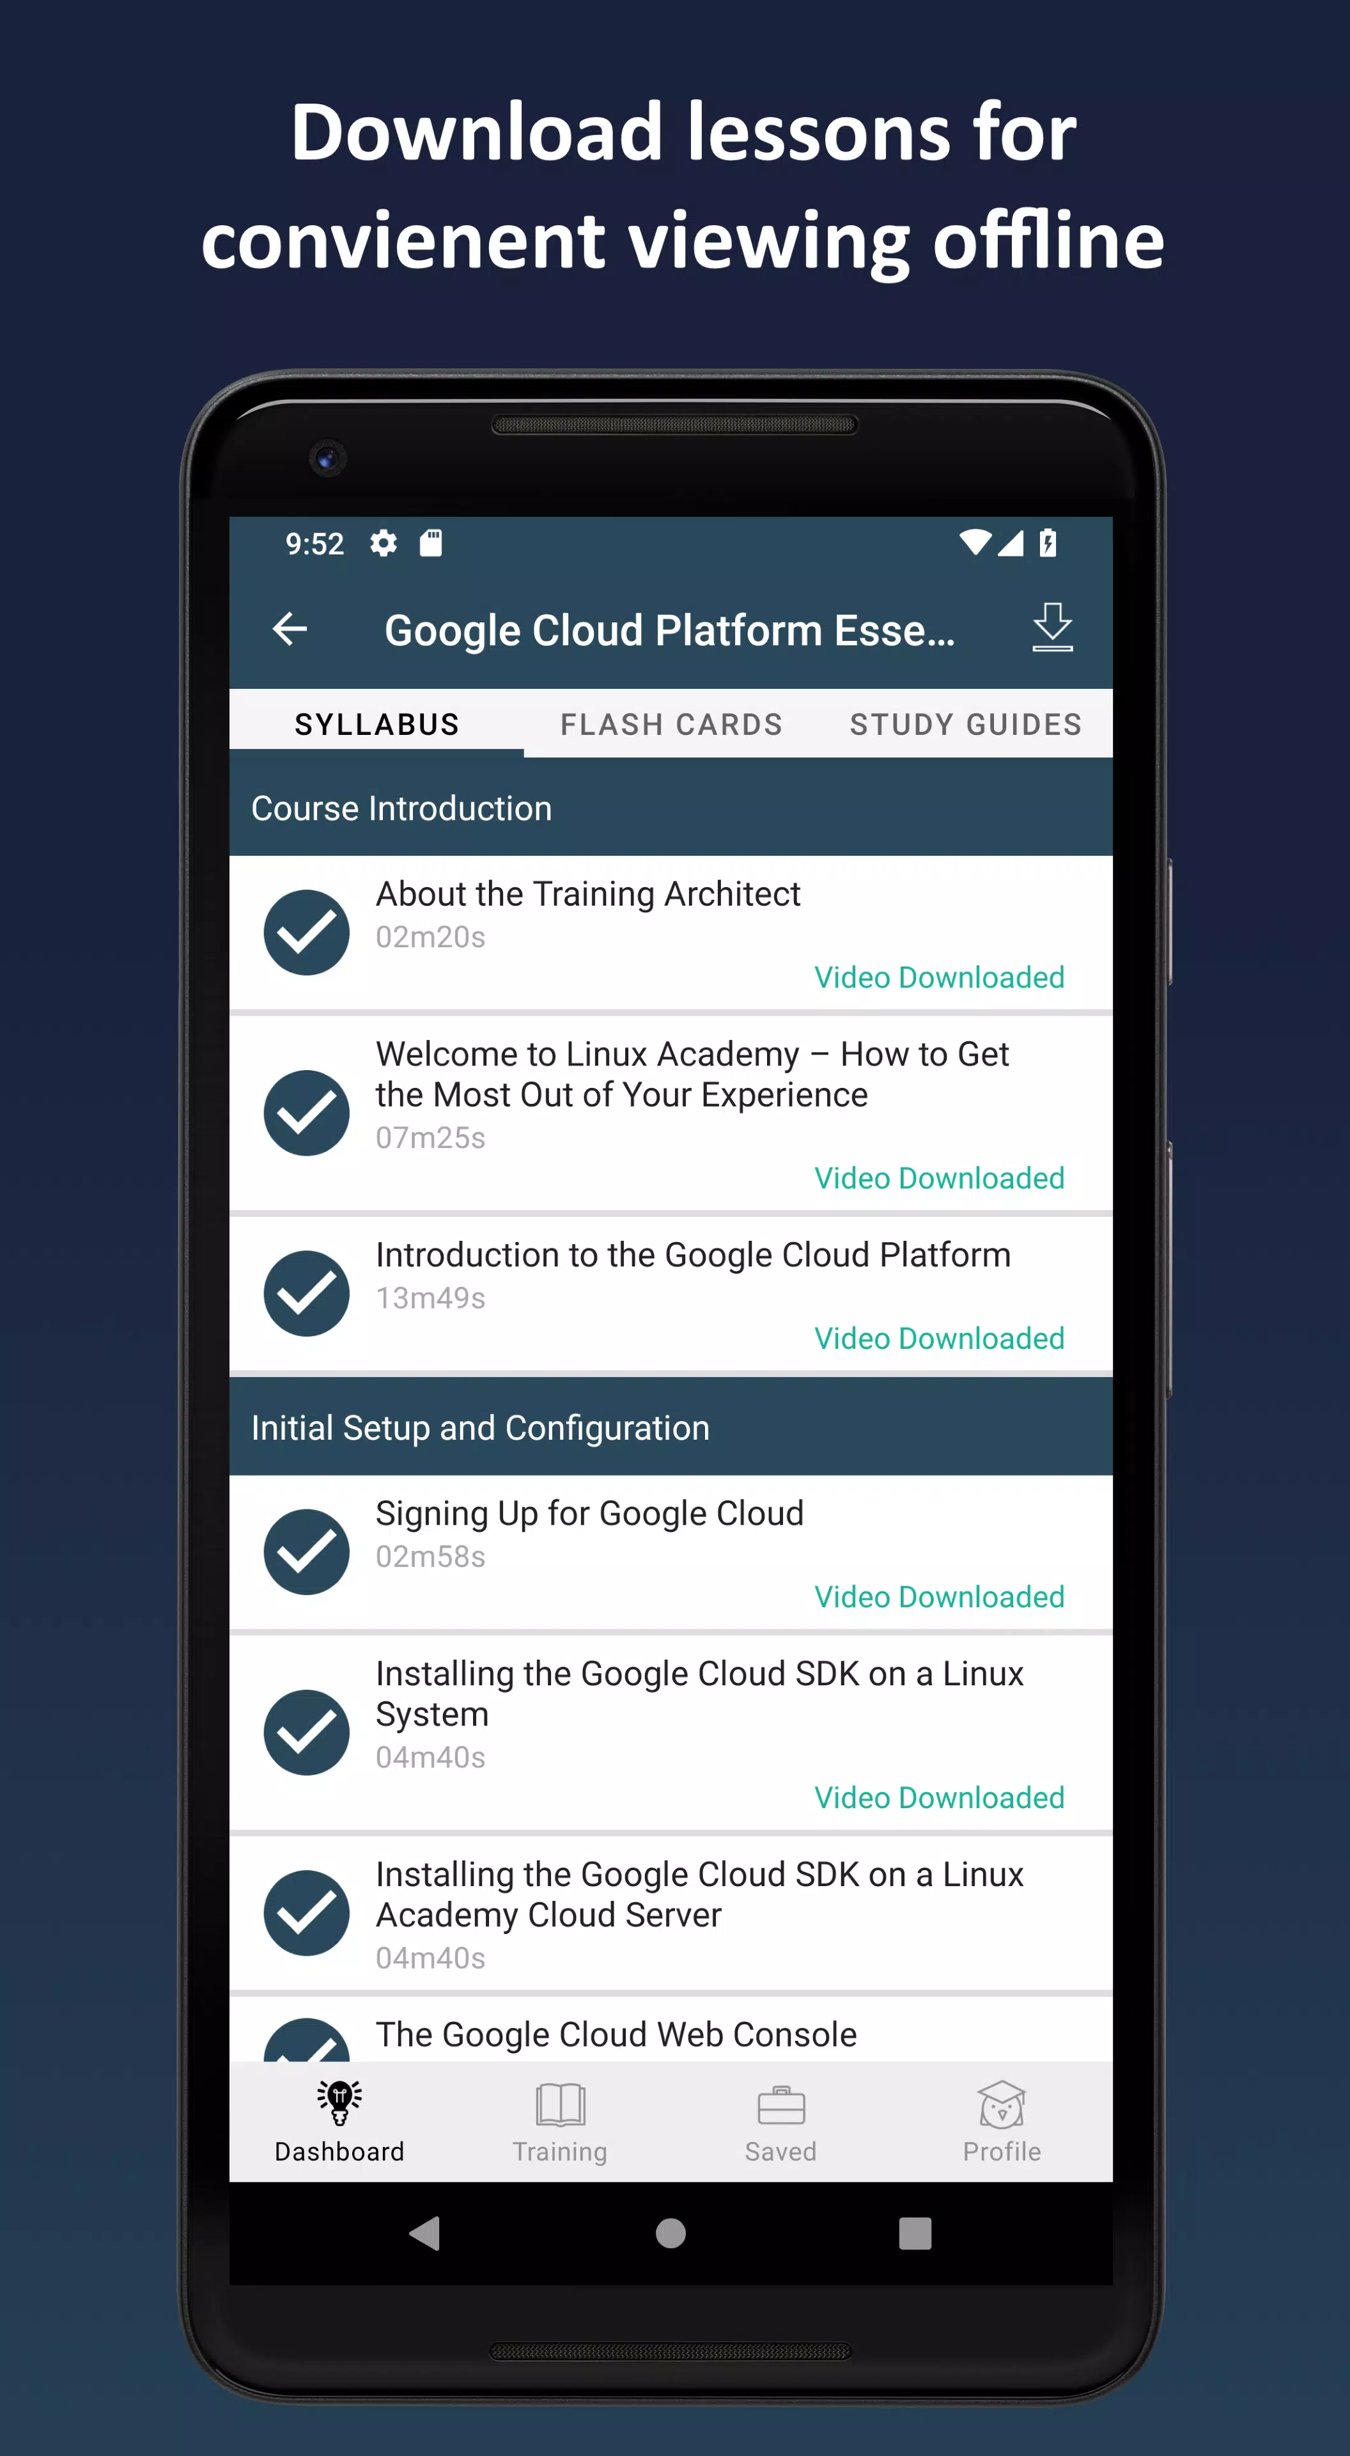Image resolution: width=1350 pixels, height=2456 pixels.
Task: Toggle completion check for Welcome to Linux Academy
Action: pos(306,1113)
